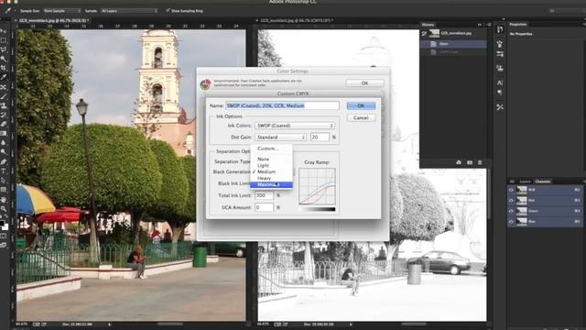Open right document status bar info arrow
586x330 pixels.
click(x=351, y=324)
